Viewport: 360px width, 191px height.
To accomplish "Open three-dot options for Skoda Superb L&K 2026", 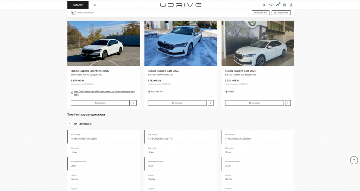I will 288,103.
